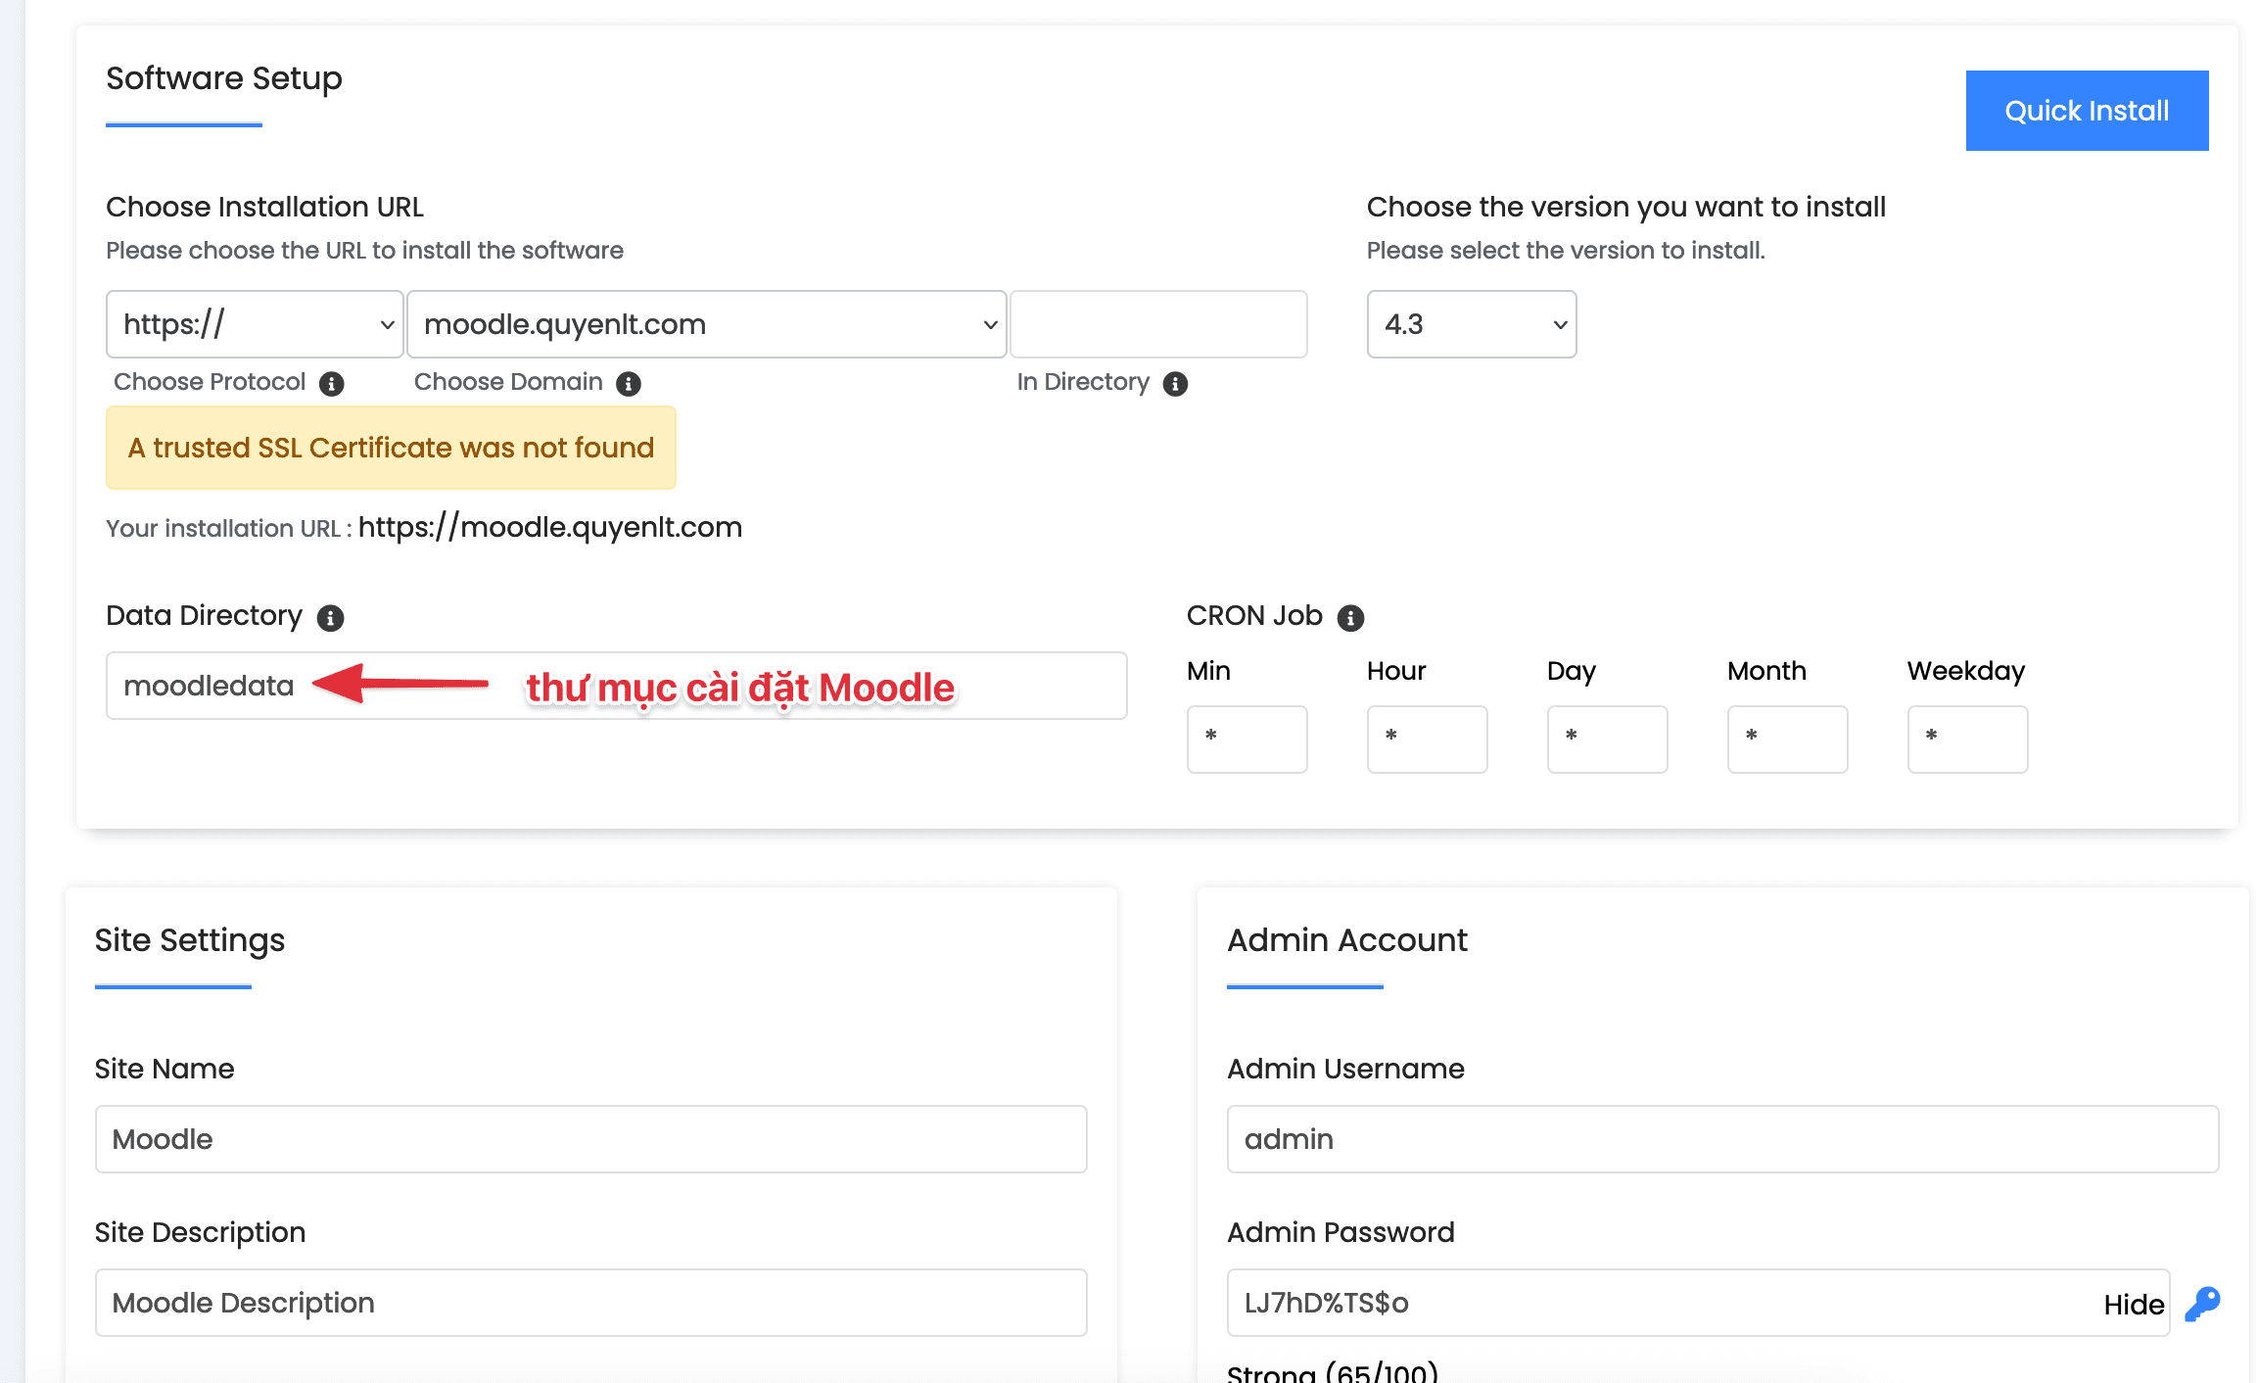Edit the Site Description field
Screen dimensions: 2258x1383
(x=590, y=1303)
